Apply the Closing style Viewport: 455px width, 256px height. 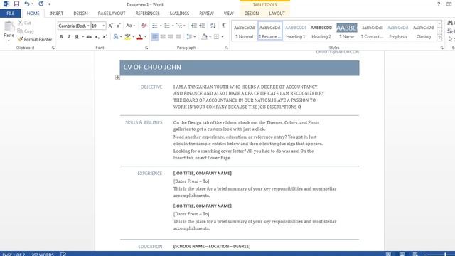(x=424, y=31)
